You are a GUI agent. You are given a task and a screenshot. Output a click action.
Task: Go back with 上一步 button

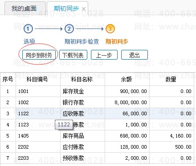(104, 55)
